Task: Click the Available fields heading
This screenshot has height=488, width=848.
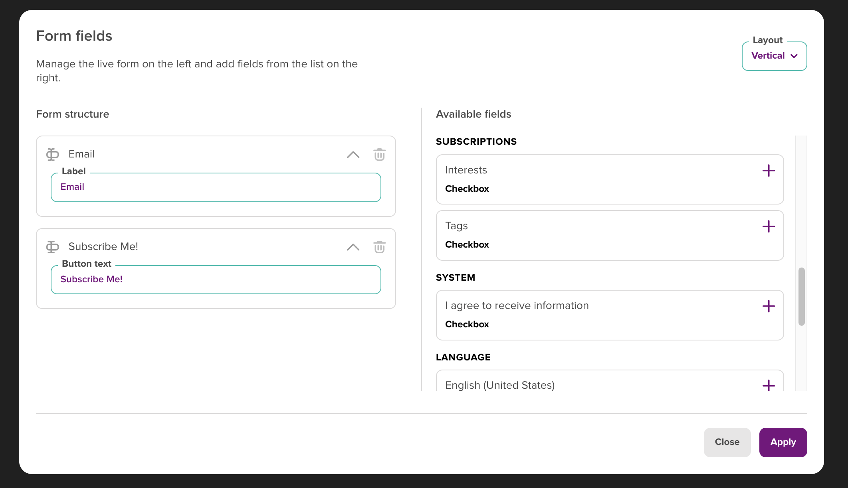Action: 474,114
